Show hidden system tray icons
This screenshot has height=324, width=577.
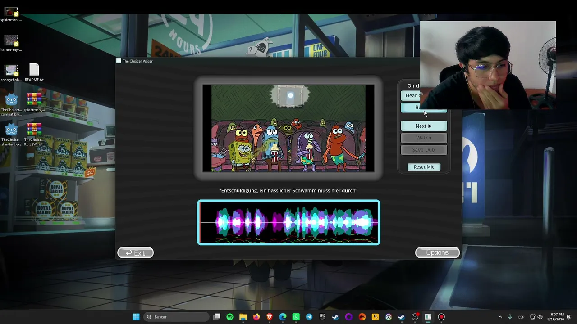[x=500, y=317]
